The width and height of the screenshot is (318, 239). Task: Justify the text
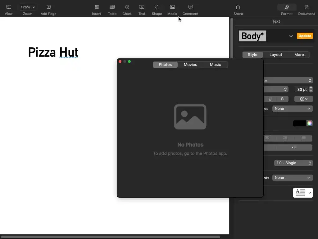click(303, 138)
